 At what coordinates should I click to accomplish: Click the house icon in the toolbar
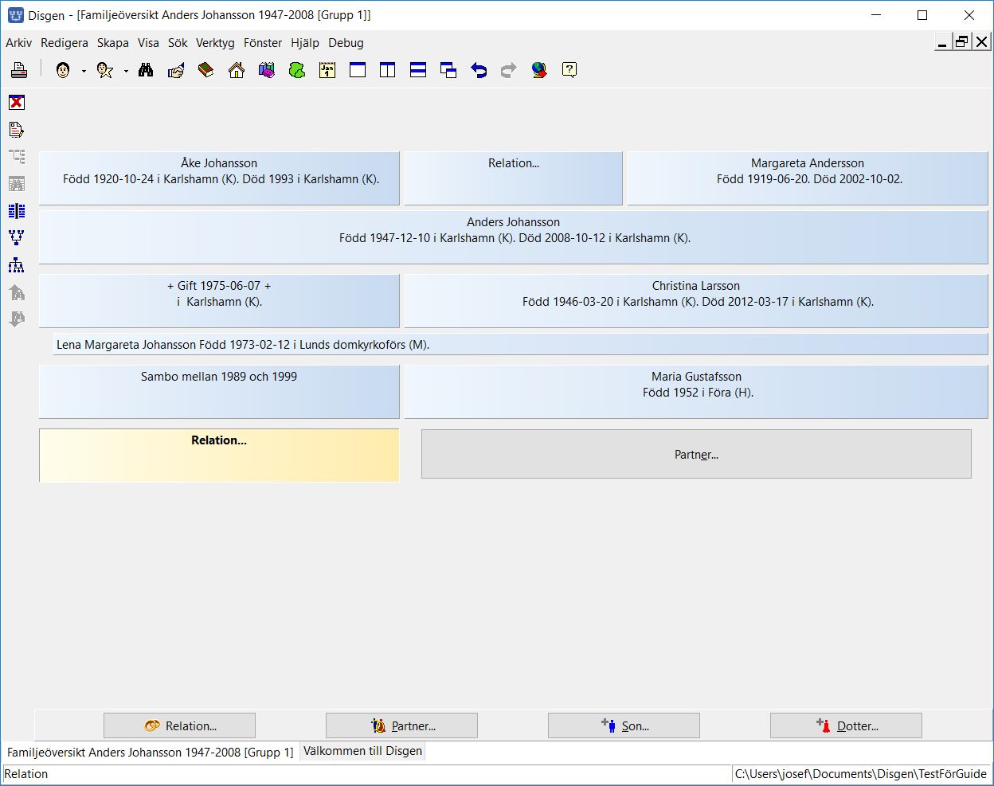click(x=237, y=70)
